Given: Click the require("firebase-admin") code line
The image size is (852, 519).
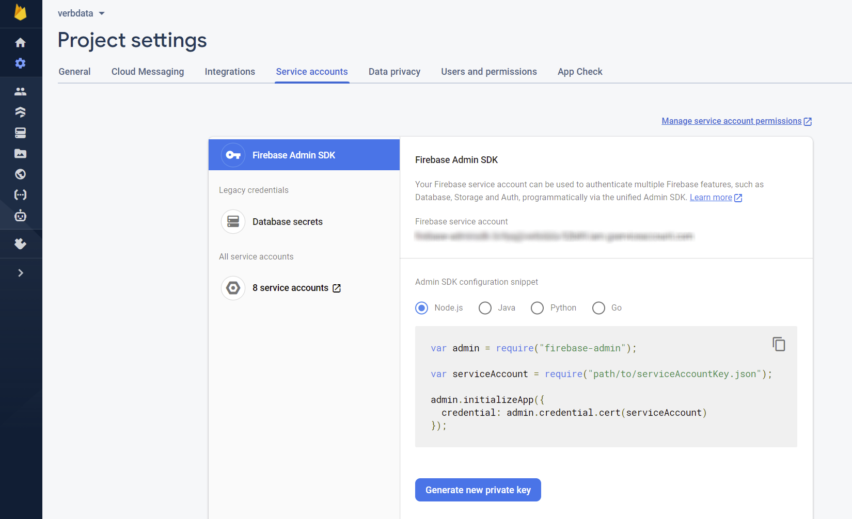Looking at the screenshot, I should 533,348.
